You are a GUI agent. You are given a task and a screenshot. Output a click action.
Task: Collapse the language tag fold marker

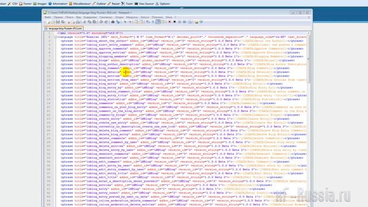(x=56, y=37)
